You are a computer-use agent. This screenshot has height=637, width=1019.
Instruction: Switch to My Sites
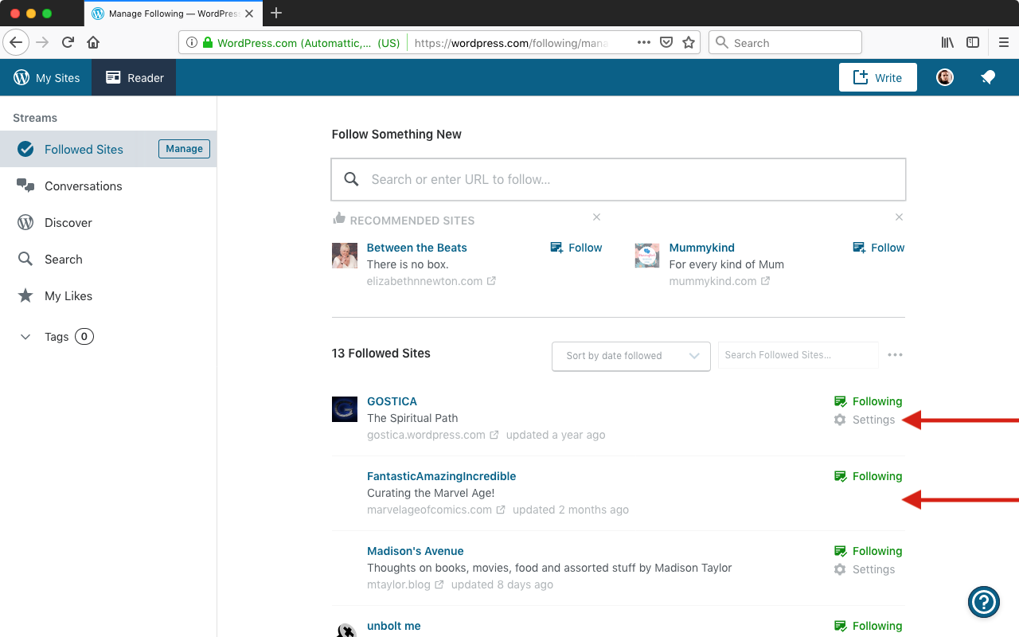click(x=47, y=77)
